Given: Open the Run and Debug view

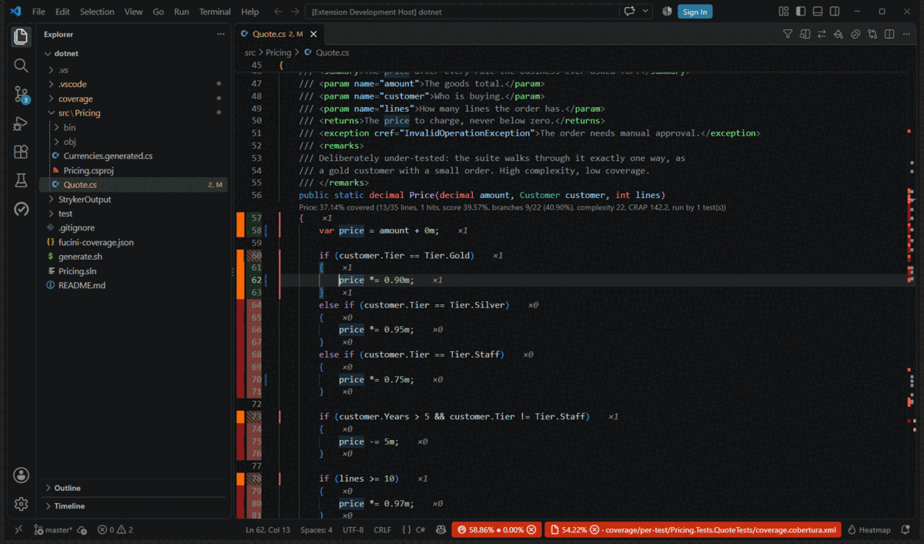Looking at the screenshot, I should coord(21,123).
